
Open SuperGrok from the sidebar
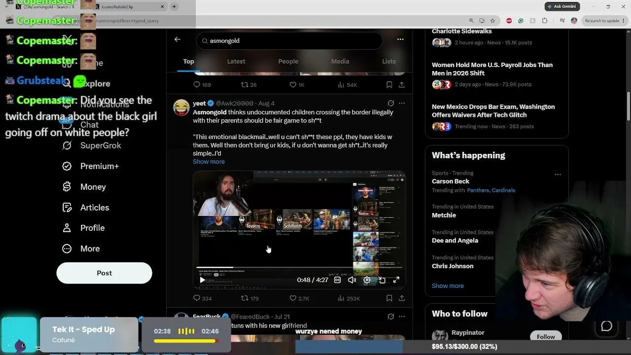click(x=92, y=145)
